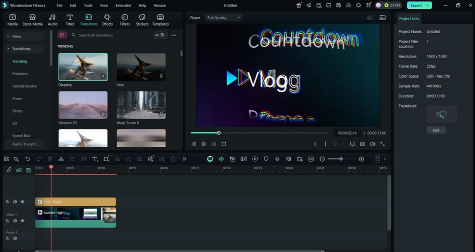Screen dimensions: 475x252
Task: Collapse the Transitions category
Action: pyautogui.click(x=8, y=49)
